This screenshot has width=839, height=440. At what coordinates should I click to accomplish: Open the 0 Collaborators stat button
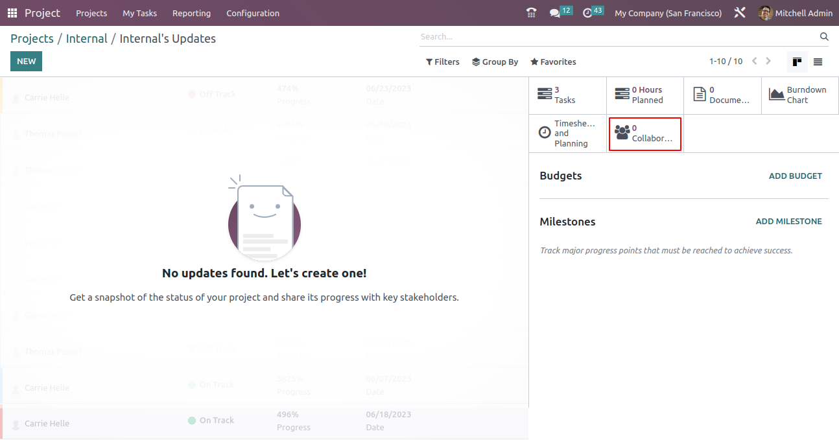tap(644, 133)
